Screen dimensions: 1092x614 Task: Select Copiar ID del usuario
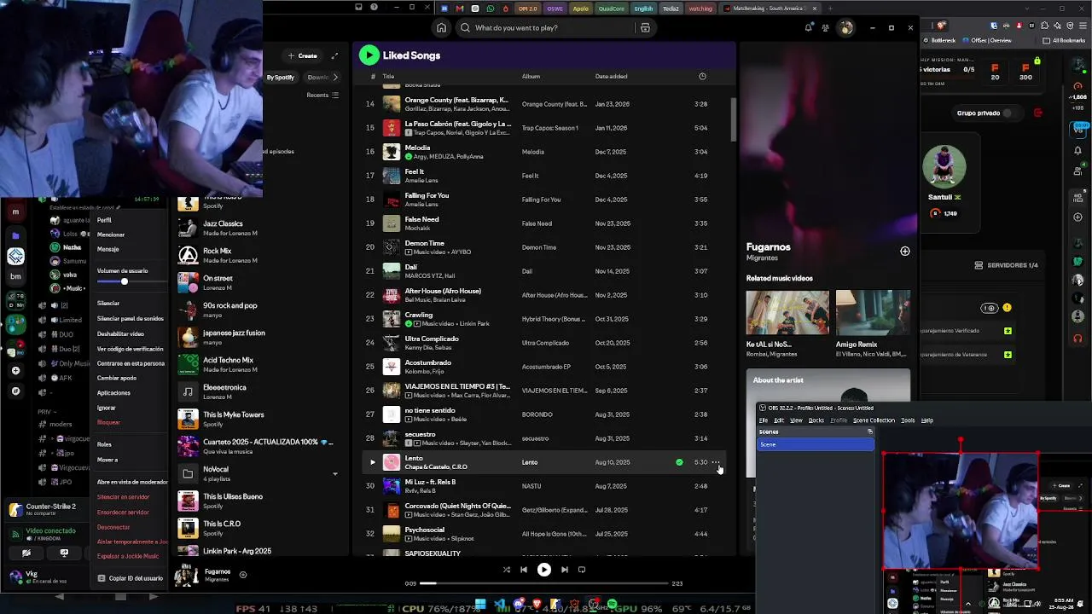pos(131,578)
